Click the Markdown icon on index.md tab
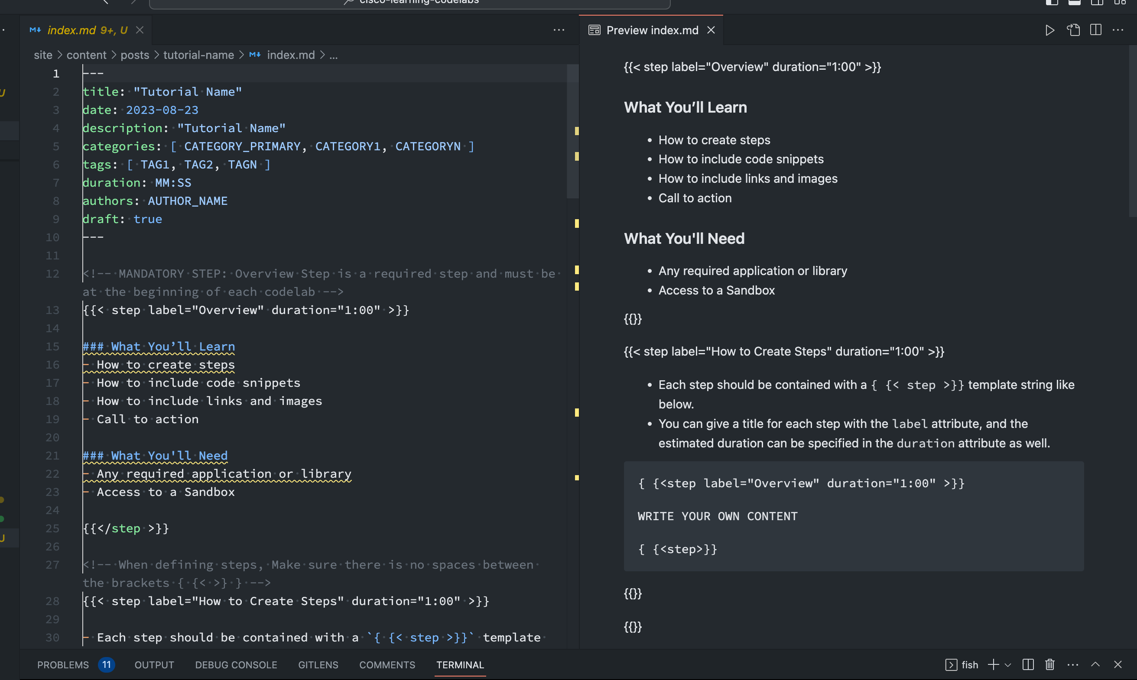The height and width of the screenshot is (680, 1137). pyautogui.click(x=35, y=30)
